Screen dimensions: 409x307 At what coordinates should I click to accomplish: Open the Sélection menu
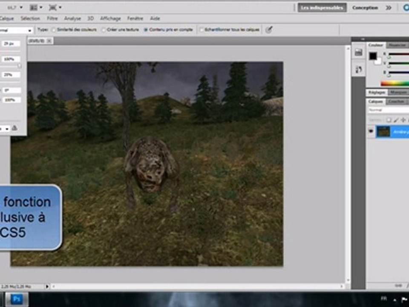click(x=30, y=18)
